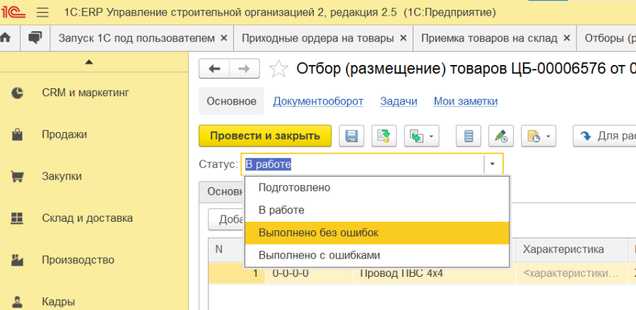Pick Выполнено с ошибками from list
636x310 pixels.
point(319,255)
